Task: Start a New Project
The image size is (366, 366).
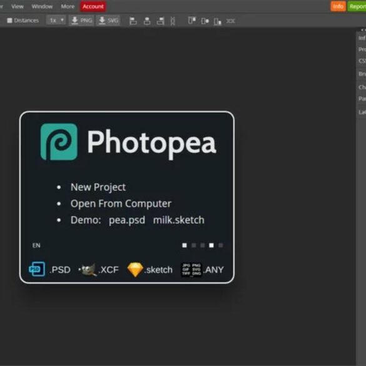Action: (98, 187)
